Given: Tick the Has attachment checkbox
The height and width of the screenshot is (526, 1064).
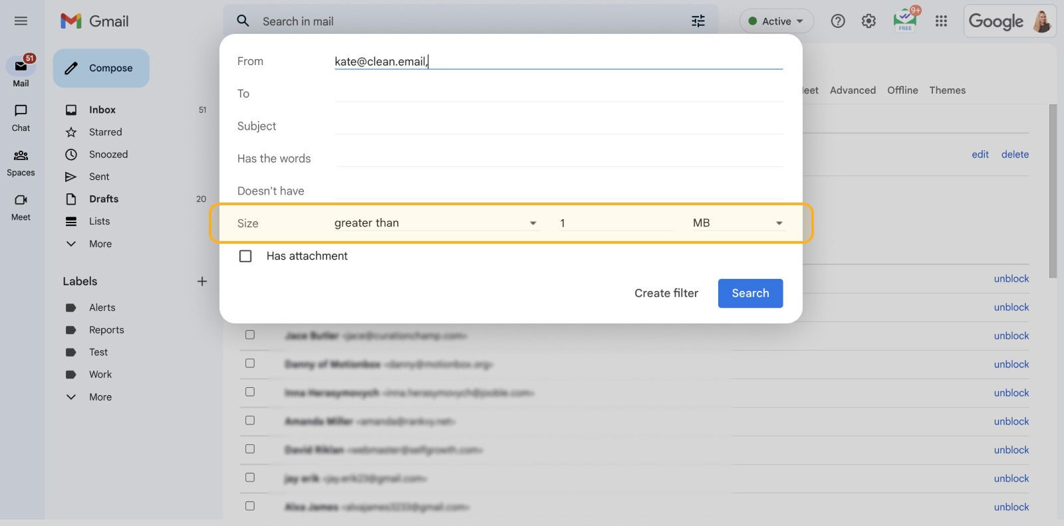Looking at the screenshot, I should pos(245,256).
